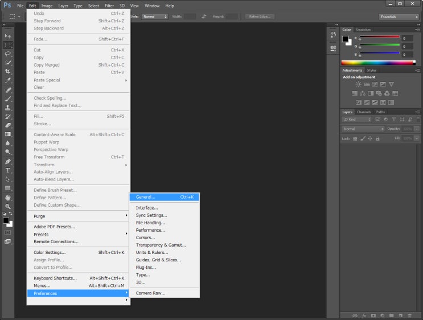Click the foreground color swatch in Color panel
This screenshot has width=423, height=320.
coord(345,39)
